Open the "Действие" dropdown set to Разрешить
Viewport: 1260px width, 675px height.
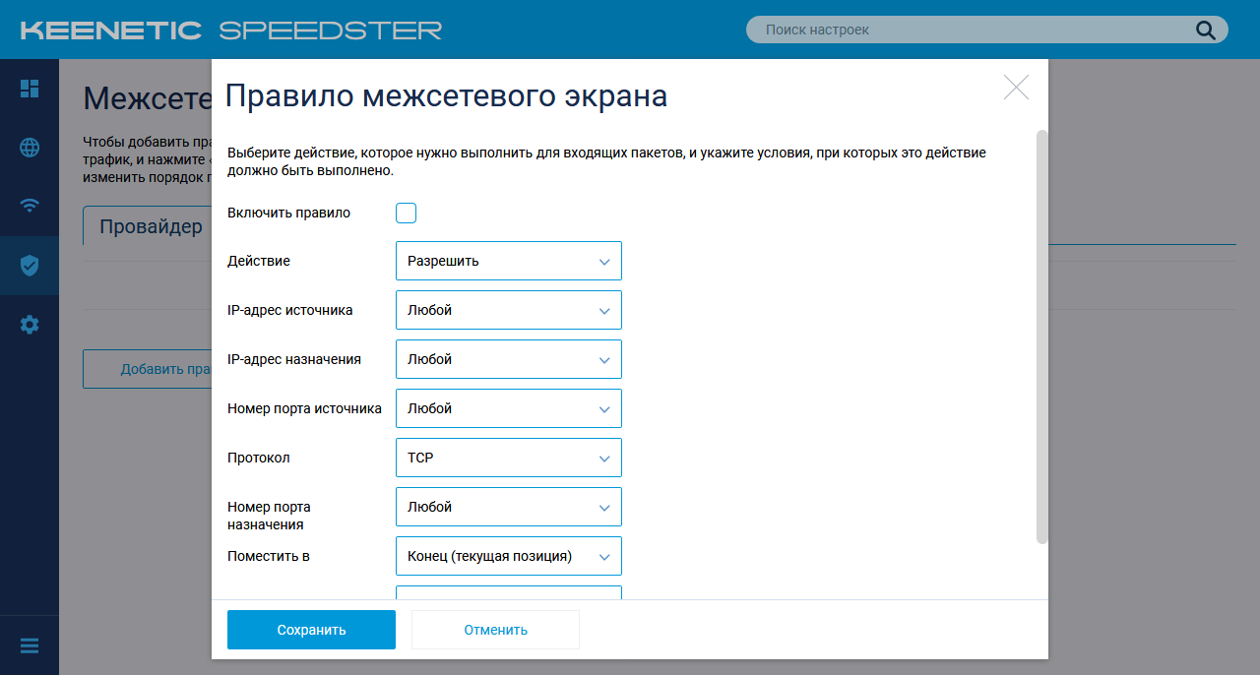coord(509,261)
